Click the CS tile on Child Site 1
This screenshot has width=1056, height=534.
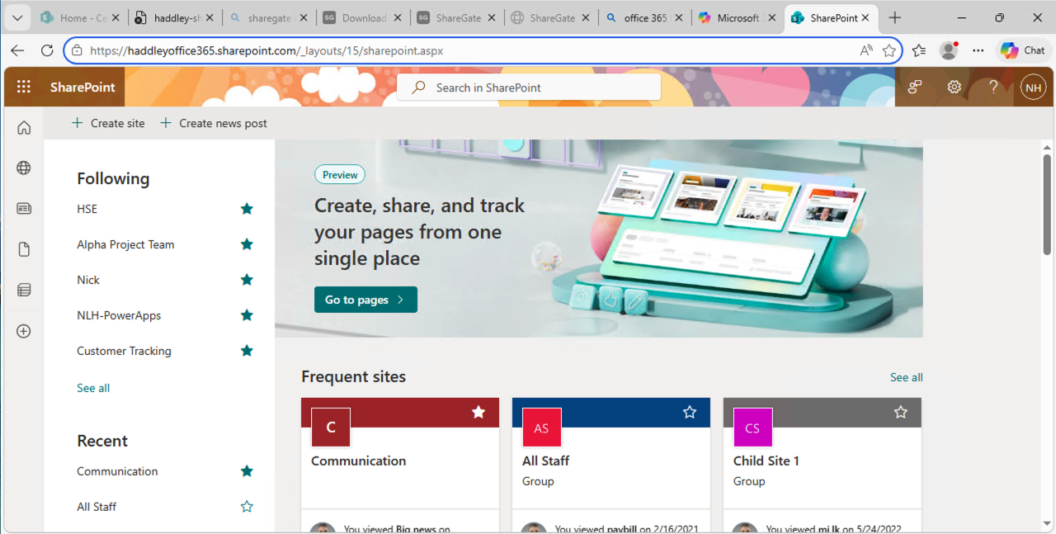pyautogui.click(x=752, y=428)
